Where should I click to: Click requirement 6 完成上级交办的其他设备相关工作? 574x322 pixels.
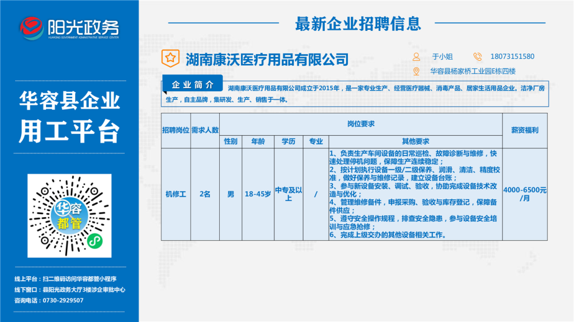(389, 235)
